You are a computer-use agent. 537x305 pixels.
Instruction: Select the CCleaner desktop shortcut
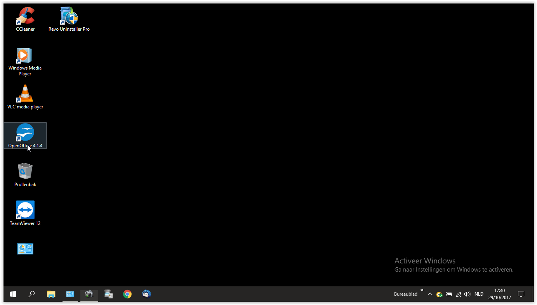point(25,19)
